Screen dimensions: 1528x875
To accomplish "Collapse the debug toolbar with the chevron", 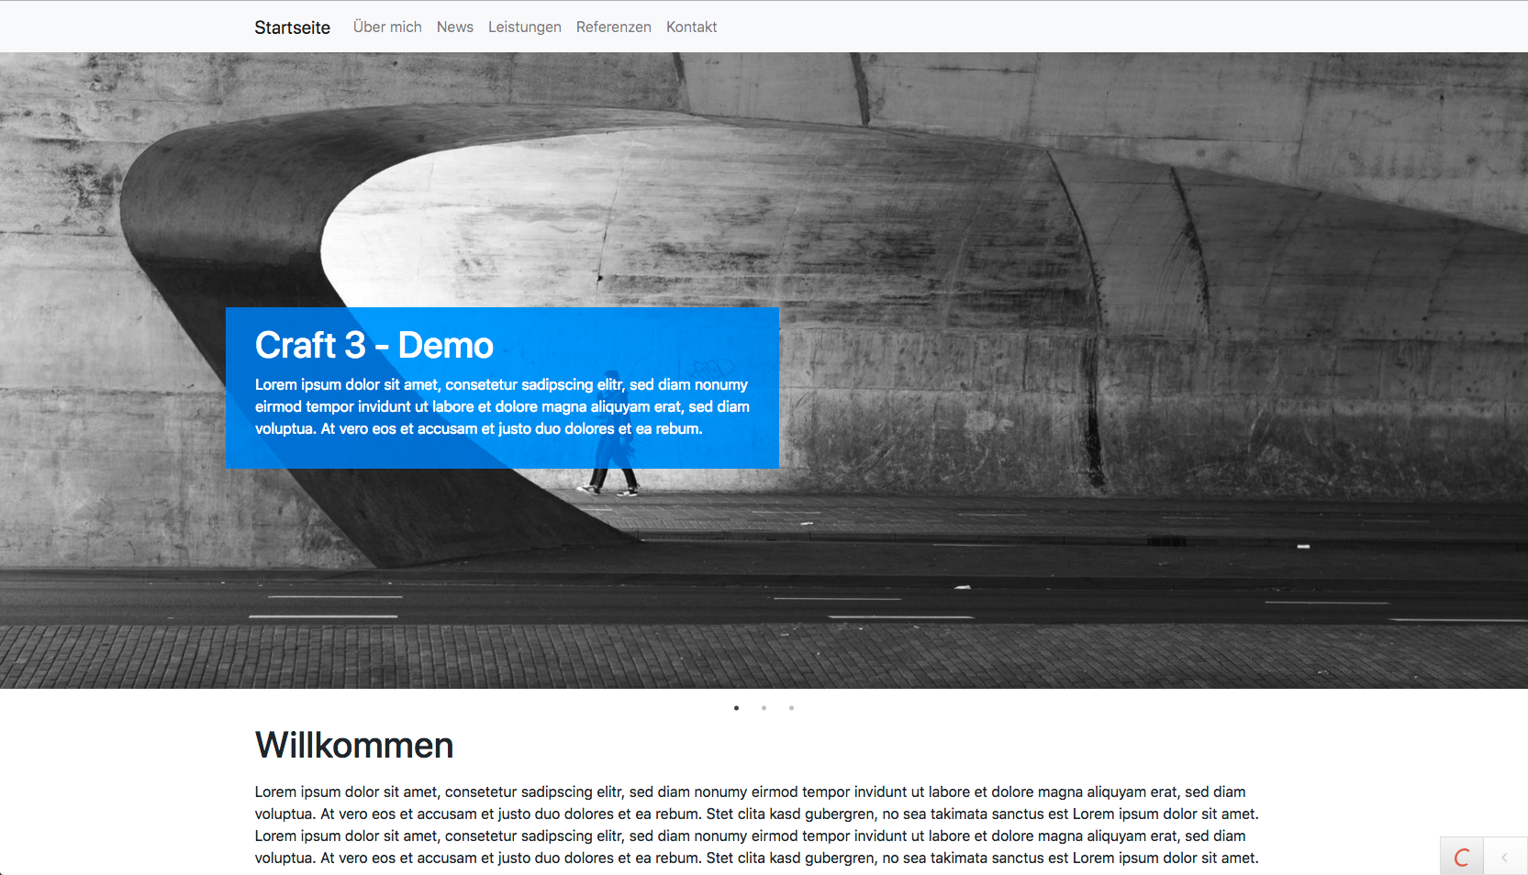I will click(x=1505, y=858).
